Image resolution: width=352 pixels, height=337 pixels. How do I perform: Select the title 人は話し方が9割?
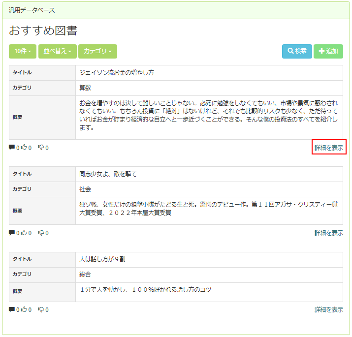(102, 259)
